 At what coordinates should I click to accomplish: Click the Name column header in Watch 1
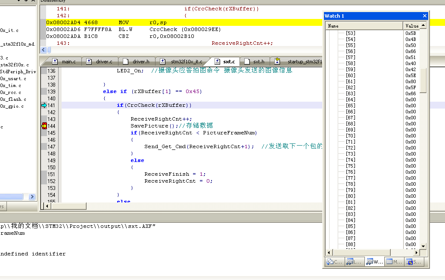364,26
